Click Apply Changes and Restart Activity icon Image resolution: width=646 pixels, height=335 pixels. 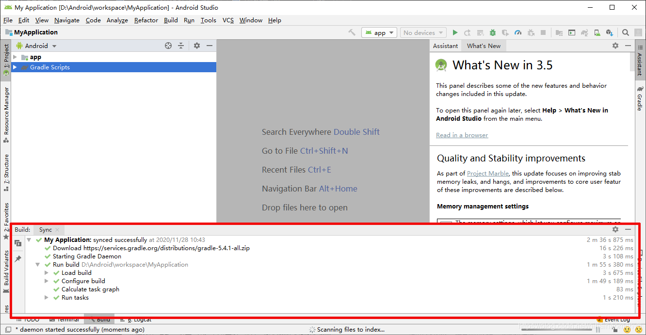click(x=468, y=32)
